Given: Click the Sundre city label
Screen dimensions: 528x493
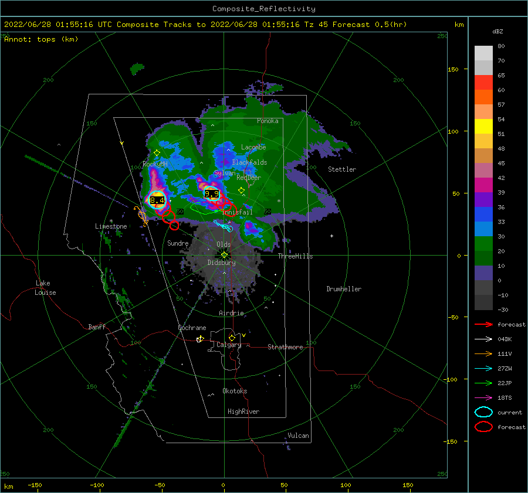Looking at the screenshot, I should pos(178,243).
